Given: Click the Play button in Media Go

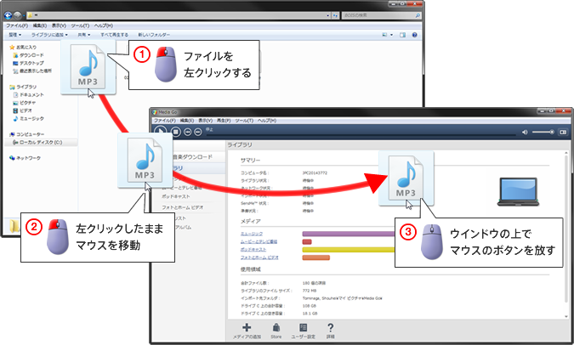Looking at the screenshot, I should point(162,132).
